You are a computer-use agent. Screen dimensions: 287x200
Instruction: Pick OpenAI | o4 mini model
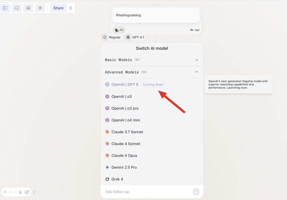pos(152,120)
